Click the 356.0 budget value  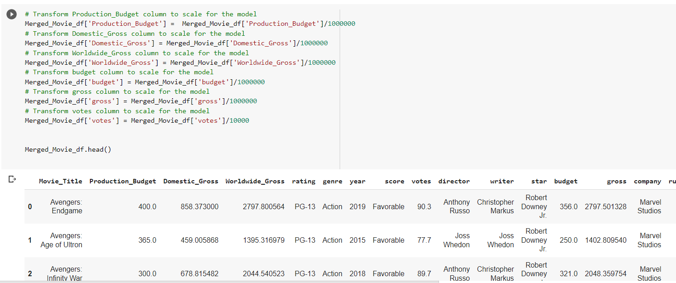[x=569, y=206]
